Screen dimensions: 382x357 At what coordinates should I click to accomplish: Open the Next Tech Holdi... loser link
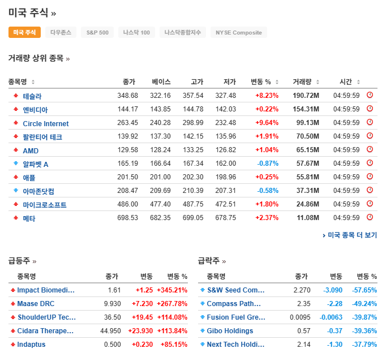235,345
